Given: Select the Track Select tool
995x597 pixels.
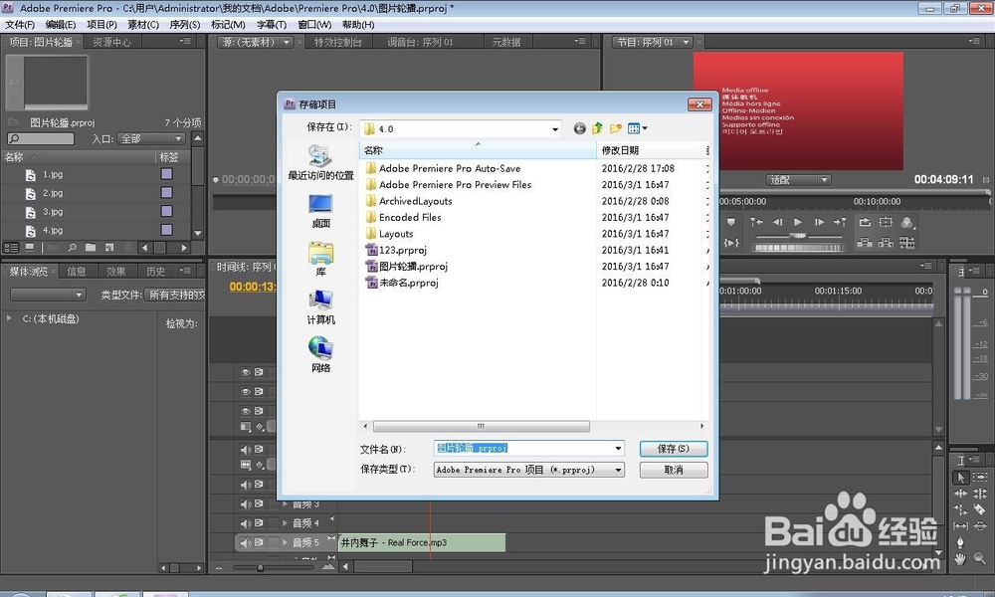Looking at the screenshot, I should tap(980, 477).
